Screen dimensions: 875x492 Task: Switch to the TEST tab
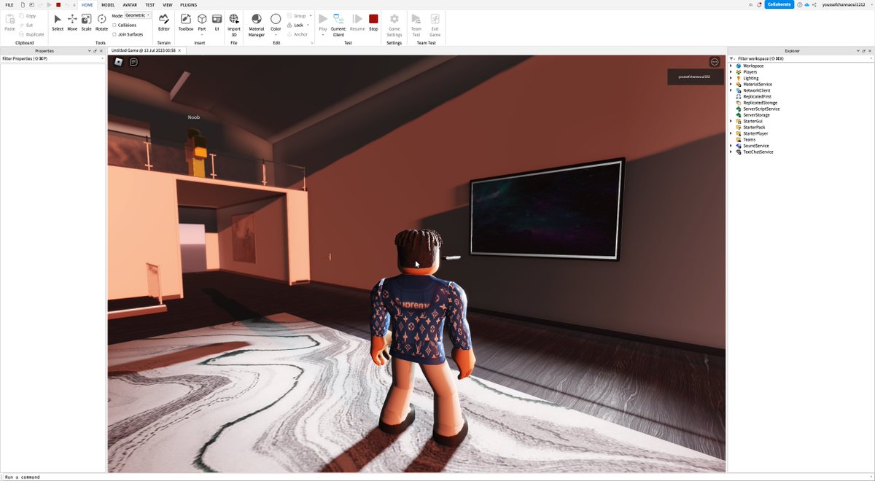tap(149, 4)
